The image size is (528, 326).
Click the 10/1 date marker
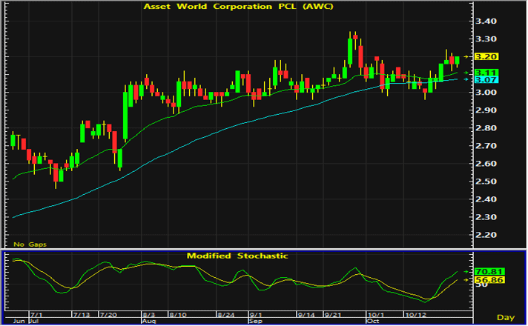376,315
